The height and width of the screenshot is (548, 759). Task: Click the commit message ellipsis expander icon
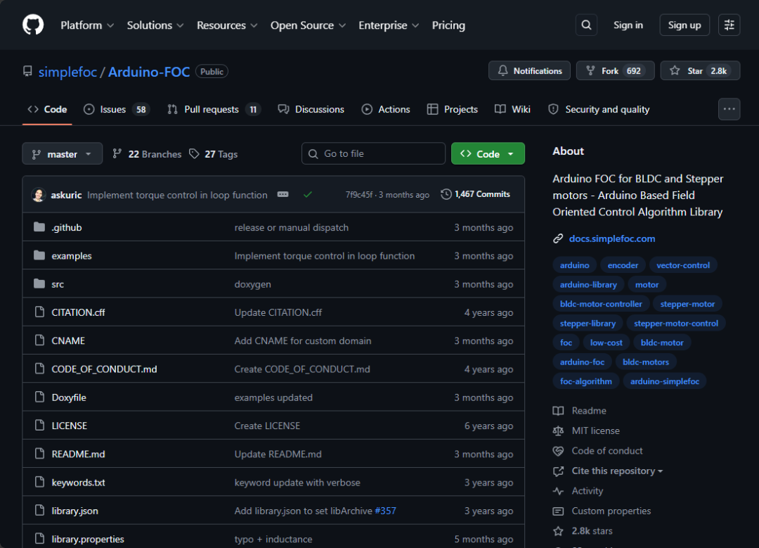click(x=283, y=194)
